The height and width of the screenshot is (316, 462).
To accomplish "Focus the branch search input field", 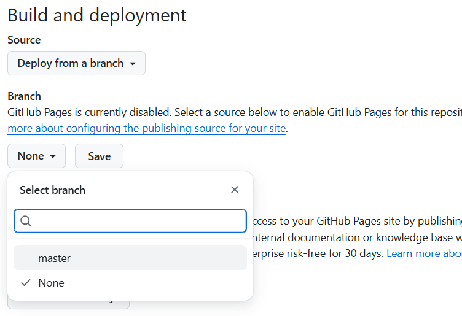I will (130, 221).
